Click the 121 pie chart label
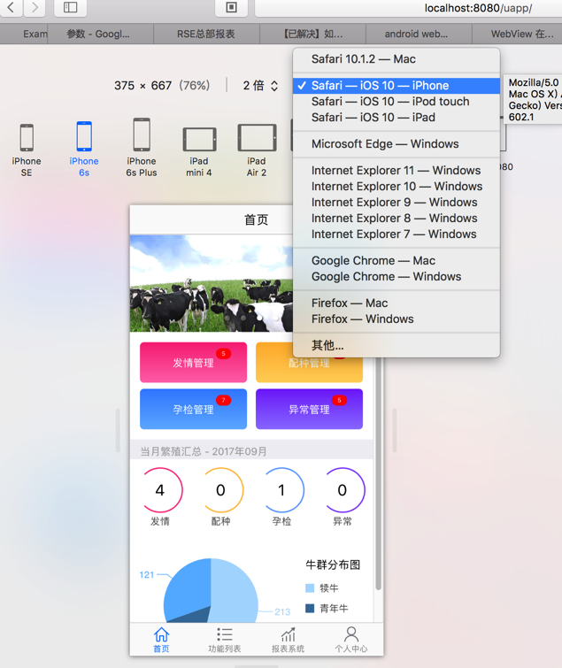The image size is (562, 668). [147, 575]
